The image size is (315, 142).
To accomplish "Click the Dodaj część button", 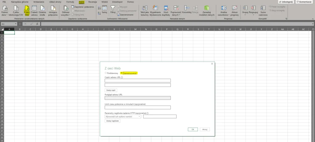I will click(x=111, y=90).
